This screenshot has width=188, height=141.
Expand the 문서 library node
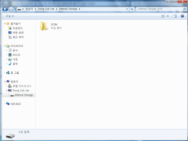coord(7,51)
